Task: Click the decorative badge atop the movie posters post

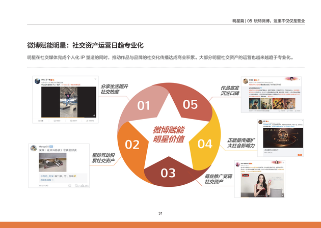Action: tap(291, 79)
